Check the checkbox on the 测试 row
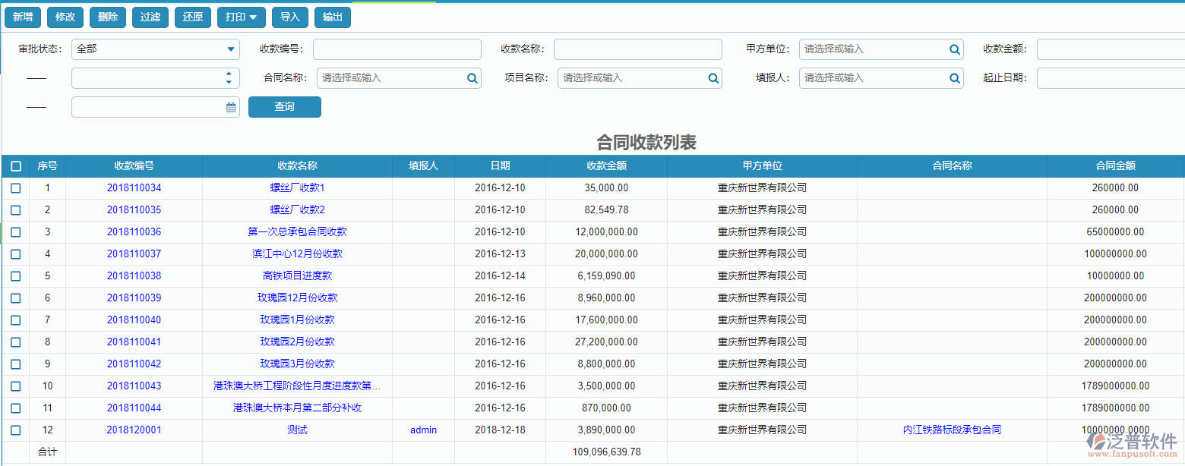The height and width of the screenshot is (466, 1185). [16, 430]
